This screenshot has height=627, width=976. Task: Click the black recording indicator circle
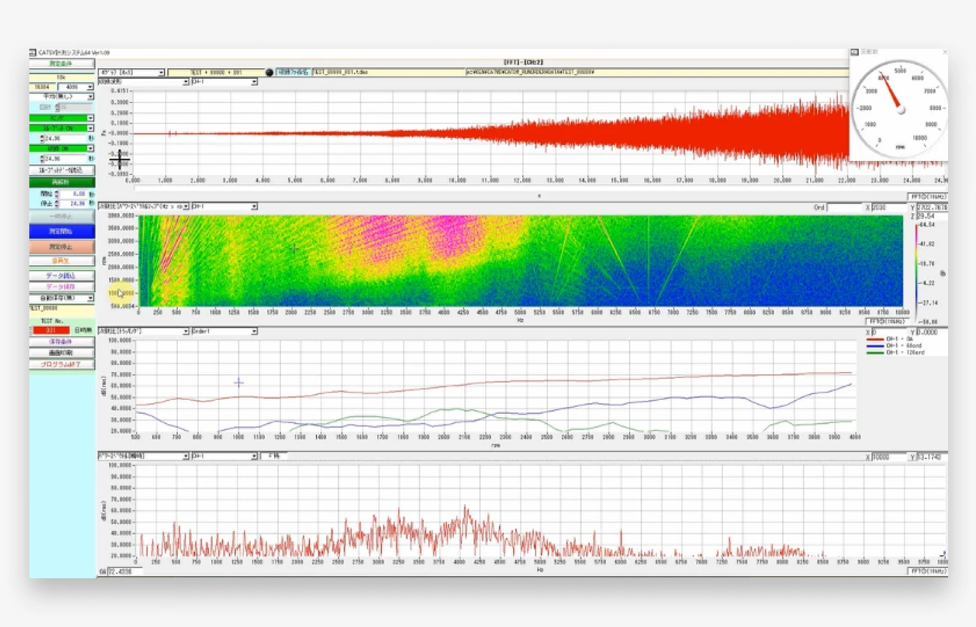269,72
